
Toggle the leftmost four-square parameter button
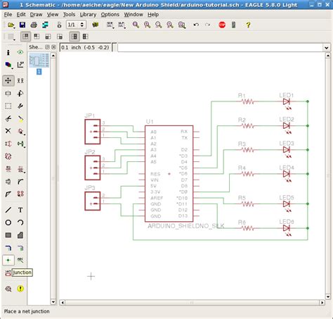[x=25, y=37]
